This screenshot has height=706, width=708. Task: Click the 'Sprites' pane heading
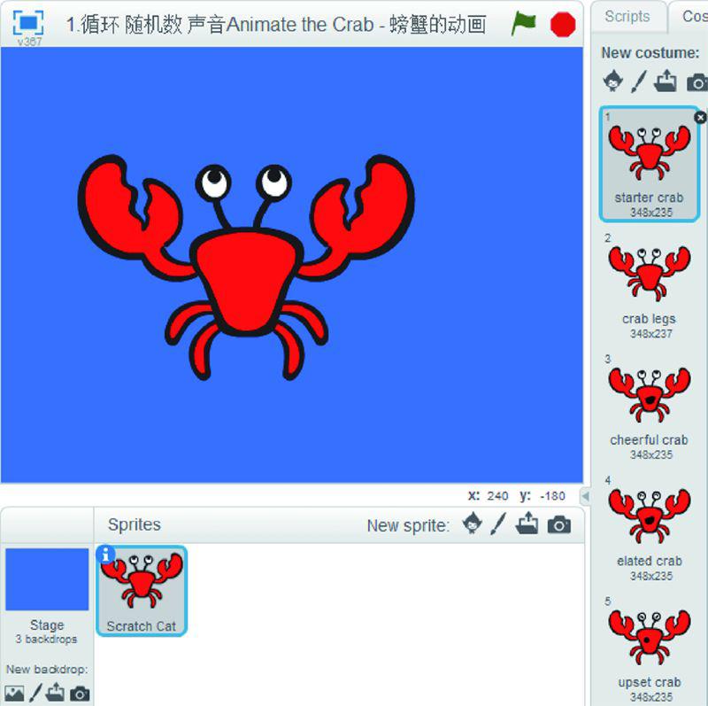pyautogui.click(x=135, y=524)
